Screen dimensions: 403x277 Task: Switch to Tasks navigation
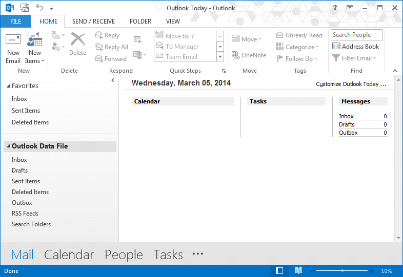click(168, 254)
